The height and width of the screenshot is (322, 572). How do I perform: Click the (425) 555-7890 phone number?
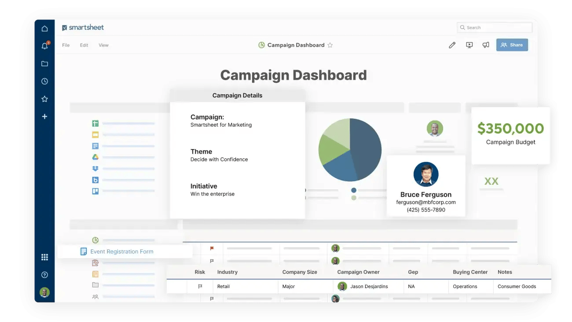pyautogui.click(x=426, y=210)
